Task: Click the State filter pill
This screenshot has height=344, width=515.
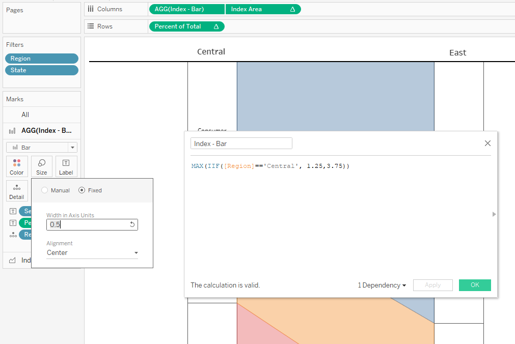Action: point(42,70)
